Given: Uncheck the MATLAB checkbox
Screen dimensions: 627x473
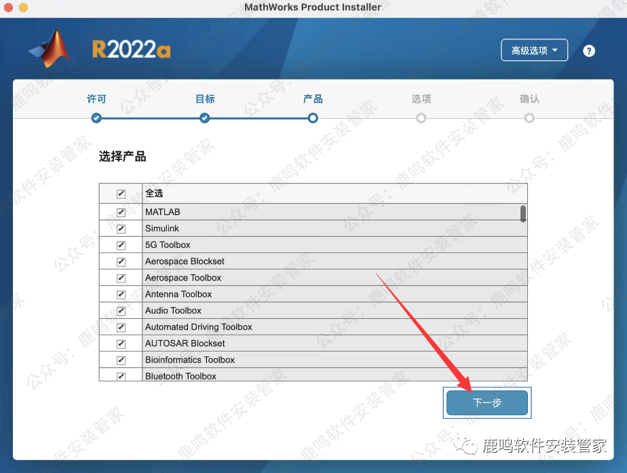Looking at the screenshot, I should click(121, 212).
